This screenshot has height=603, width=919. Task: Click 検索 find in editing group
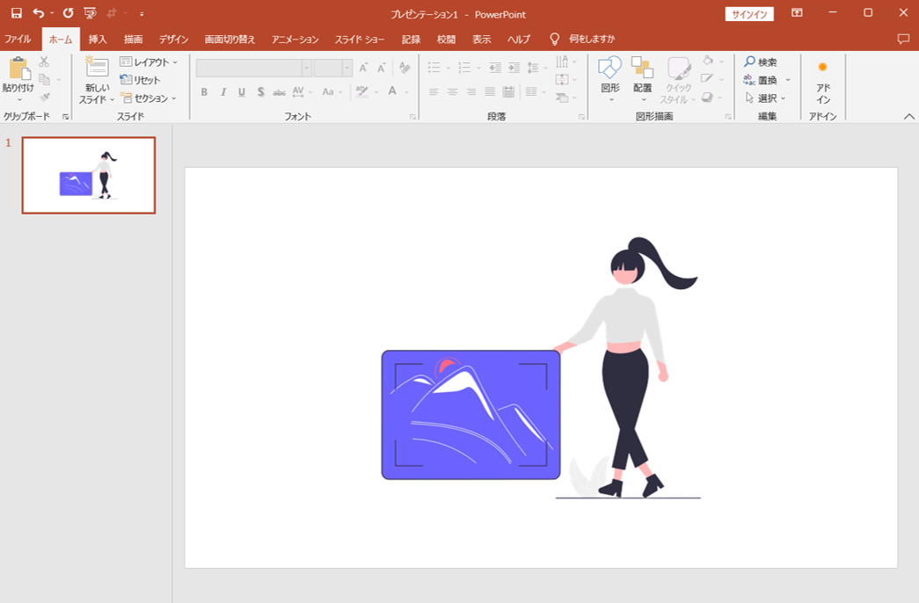[x=761, y=62]
